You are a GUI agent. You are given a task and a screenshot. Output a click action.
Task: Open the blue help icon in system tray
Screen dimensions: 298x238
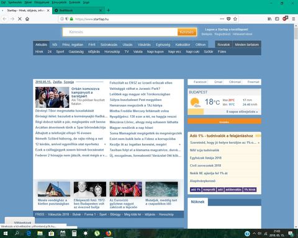pos(247,234)
